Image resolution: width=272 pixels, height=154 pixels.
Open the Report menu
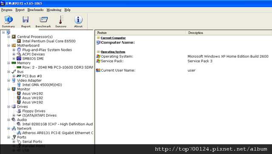20,10
